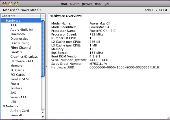Click the window resize grip corner
Screen dimensions: 170x120
tap(168, 118)
